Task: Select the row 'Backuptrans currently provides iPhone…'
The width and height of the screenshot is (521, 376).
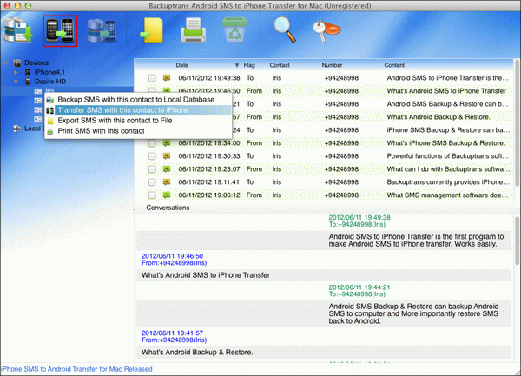Action: [327, 182]
